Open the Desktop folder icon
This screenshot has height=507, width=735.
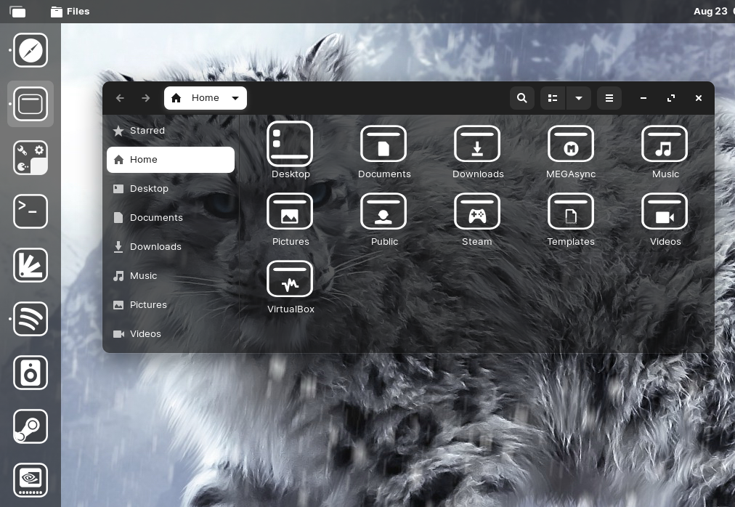point(290,144)
